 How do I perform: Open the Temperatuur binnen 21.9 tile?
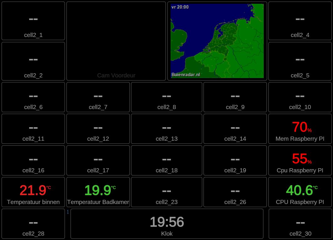(33, 192)
